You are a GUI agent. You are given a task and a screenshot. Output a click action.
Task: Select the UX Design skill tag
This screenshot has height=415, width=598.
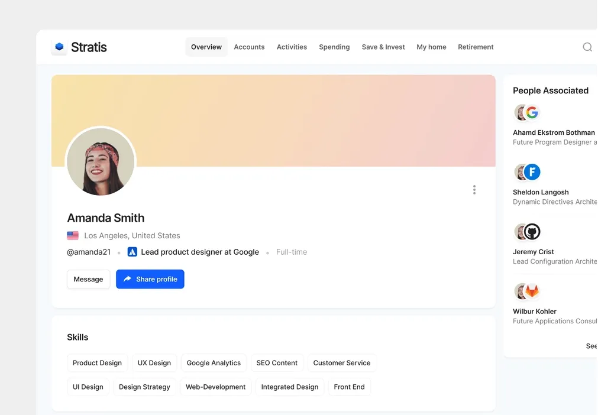tap(154, 363)
